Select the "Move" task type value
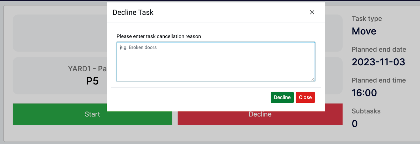Screen dimensions: 420x144 click(x=364, y=31)
